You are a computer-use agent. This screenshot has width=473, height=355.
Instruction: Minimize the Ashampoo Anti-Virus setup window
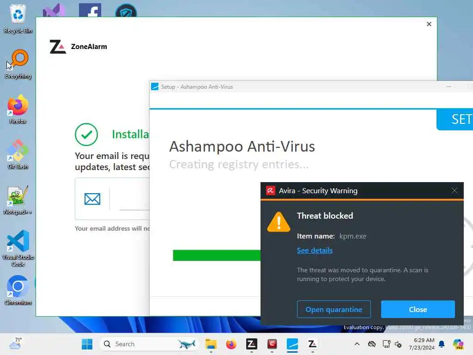(449, 86)
